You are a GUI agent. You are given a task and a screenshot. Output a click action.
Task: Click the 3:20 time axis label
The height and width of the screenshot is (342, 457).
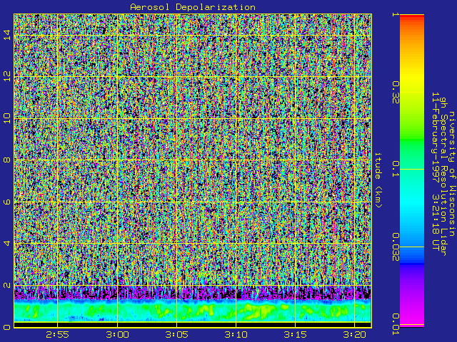tap(355, 335)
